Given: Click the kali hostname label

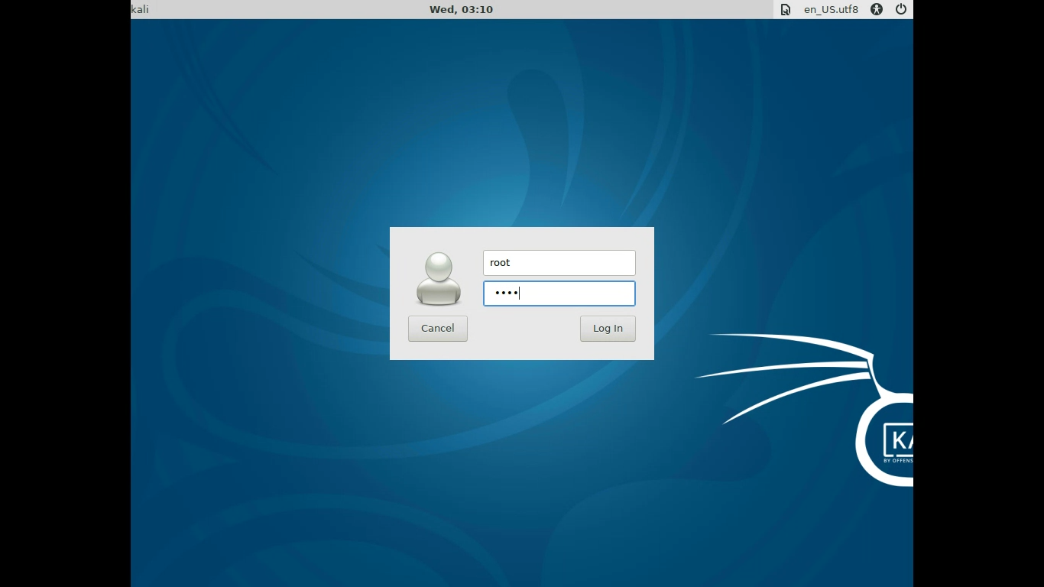Looking at the screenshot, I should 140,10.
